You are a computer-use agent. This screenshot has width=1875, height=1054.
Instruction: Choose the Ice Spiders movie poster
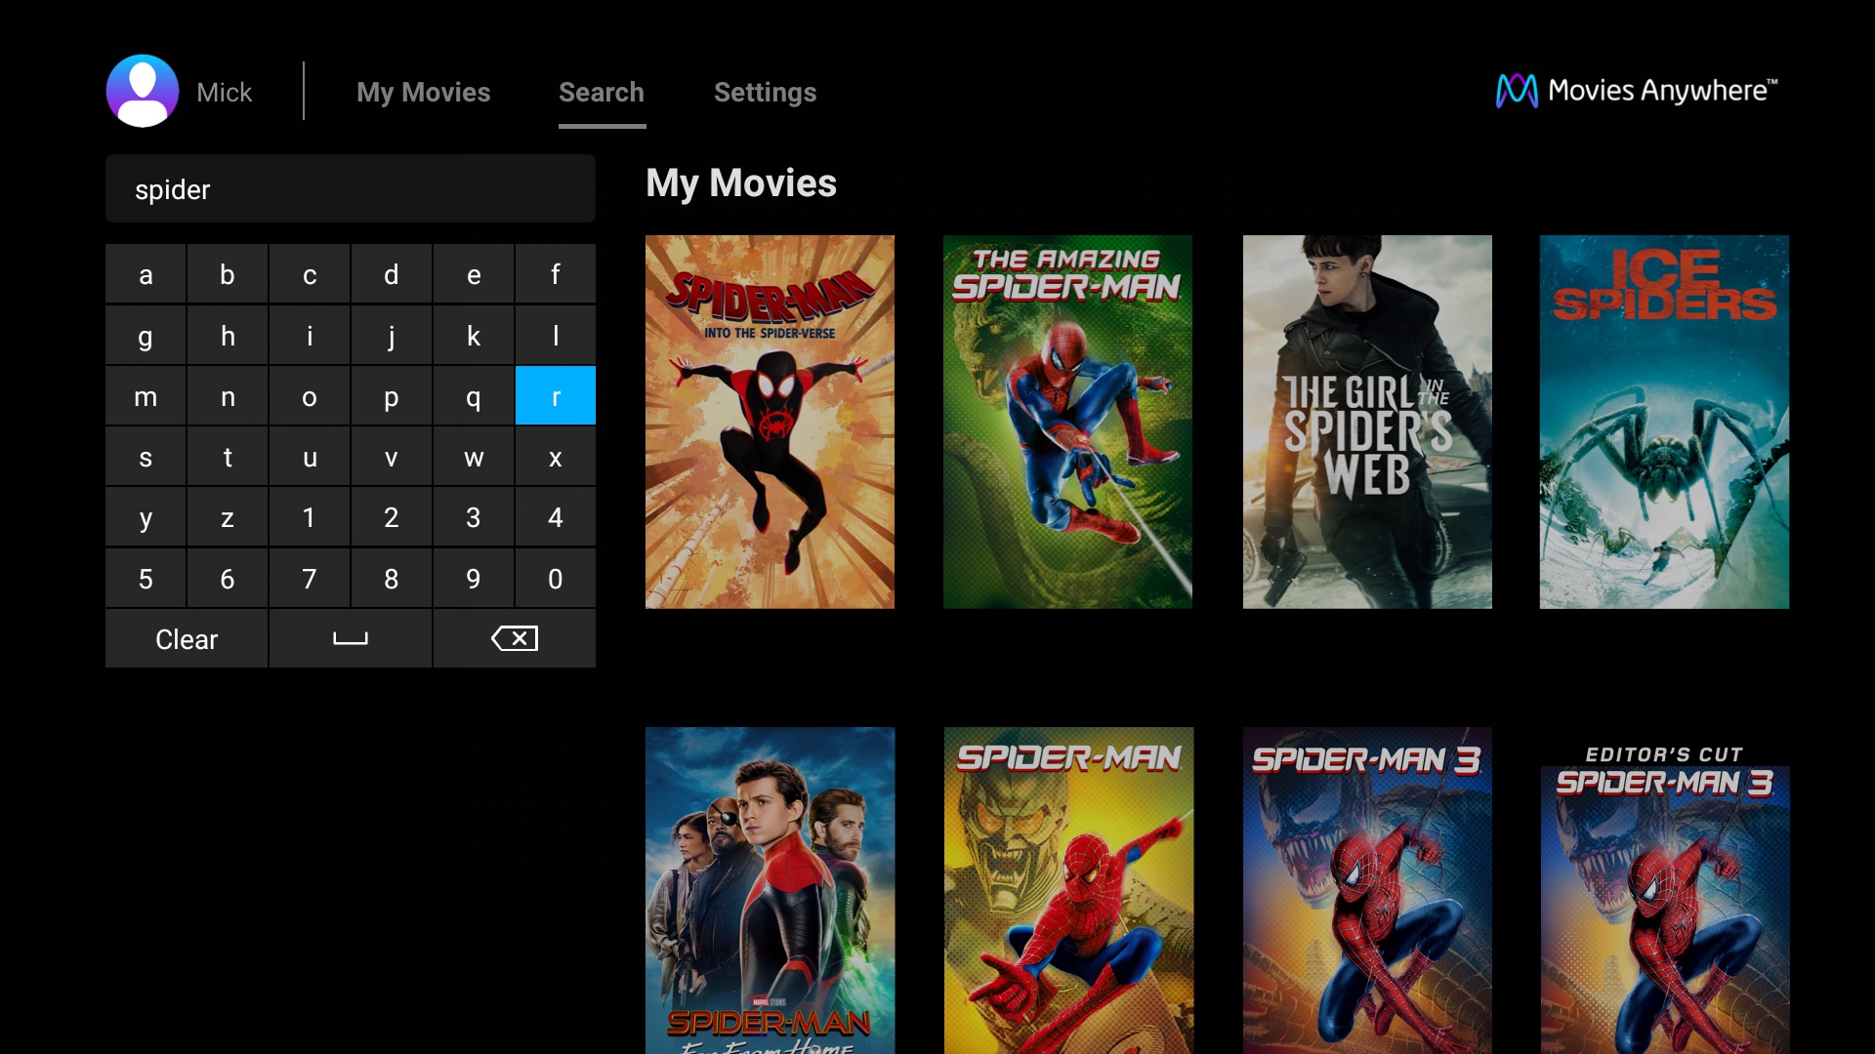[x=1664, y=422]
